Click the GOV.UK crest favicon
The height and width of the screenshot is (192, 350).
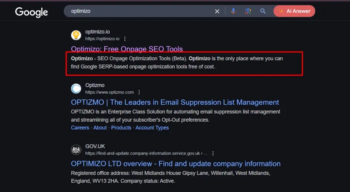coord(76,150)
